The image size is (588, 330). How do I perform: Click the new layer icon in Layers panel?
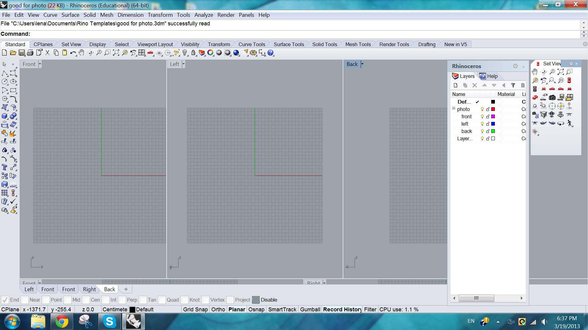click(455, 85)
